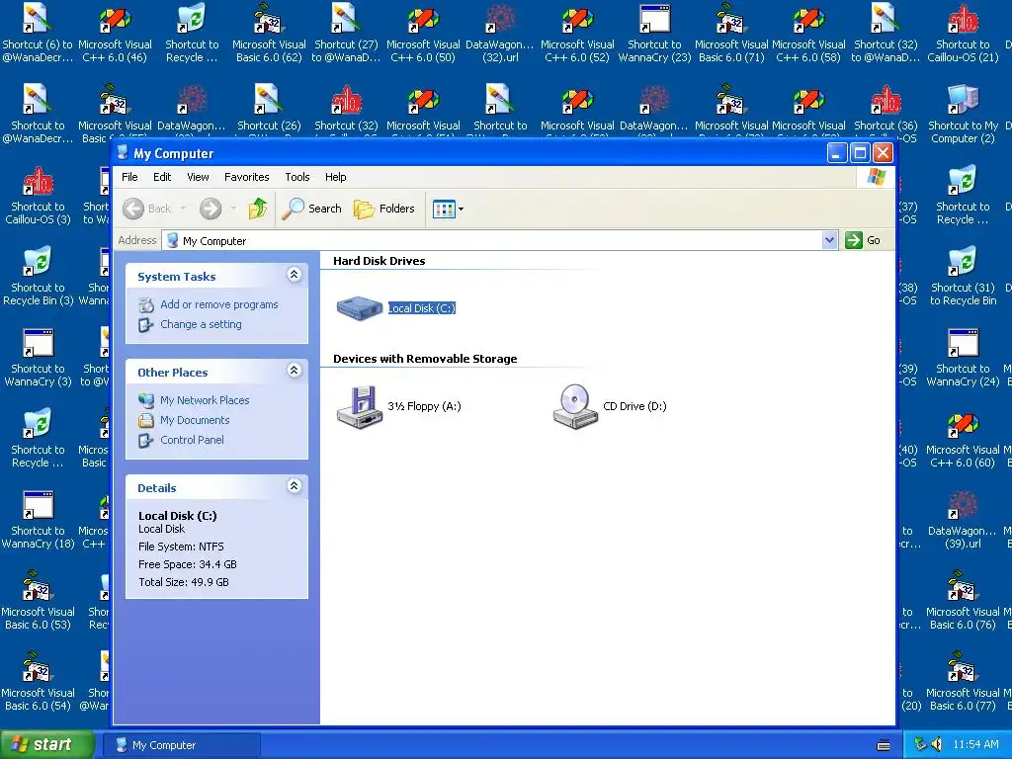1012x759 pixels.
Task: Click the volume speaker tray icon
Action: [x=936, y=745]
